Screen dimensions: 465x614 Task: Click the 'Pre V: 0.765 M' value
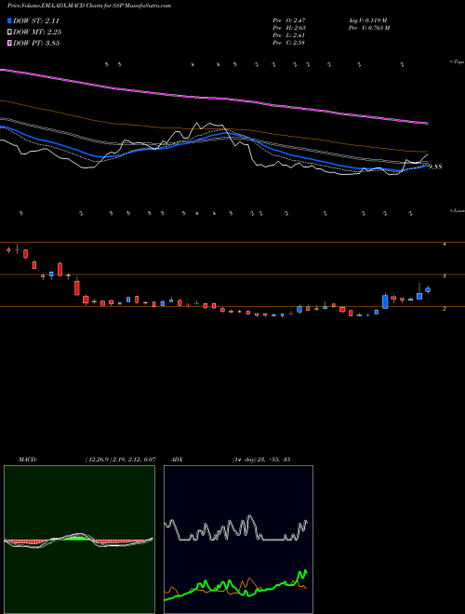point(369,28)
